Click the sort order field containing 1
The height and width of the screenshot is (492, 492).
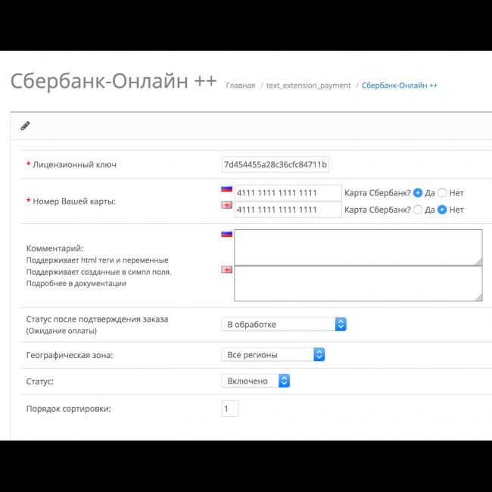point(229,409)
